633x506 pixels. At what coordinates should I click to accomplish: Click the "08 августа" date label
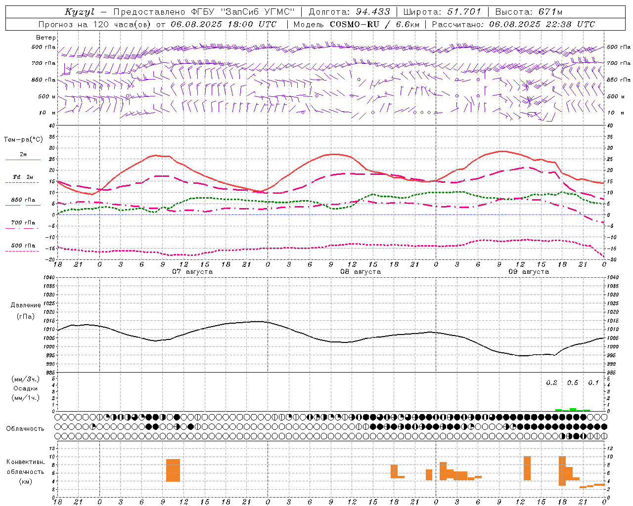361,272
